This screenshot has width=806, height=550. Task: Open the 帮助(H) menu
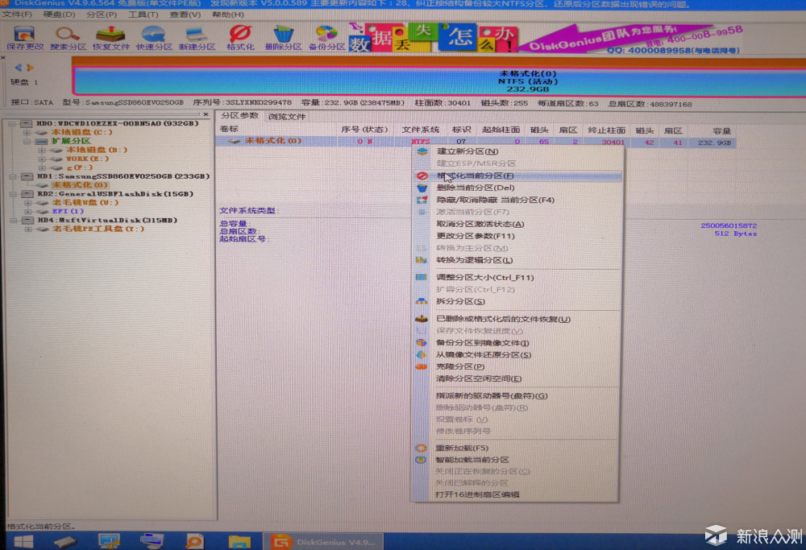coord(228,14)
